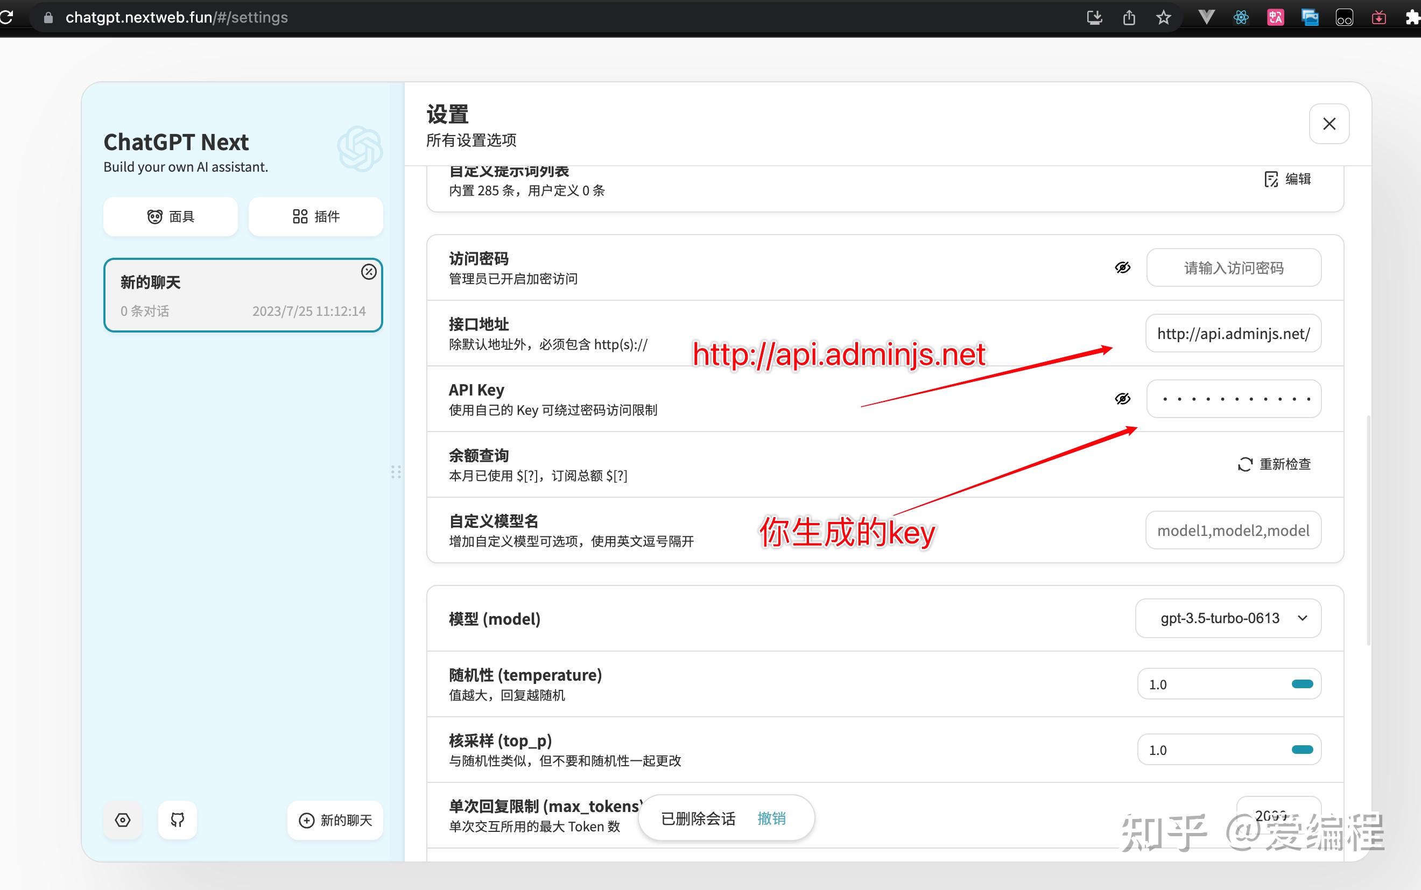Open the GitHub link icon in sidebar
This screenshot has width=1421, height=890.
point(177,820)
